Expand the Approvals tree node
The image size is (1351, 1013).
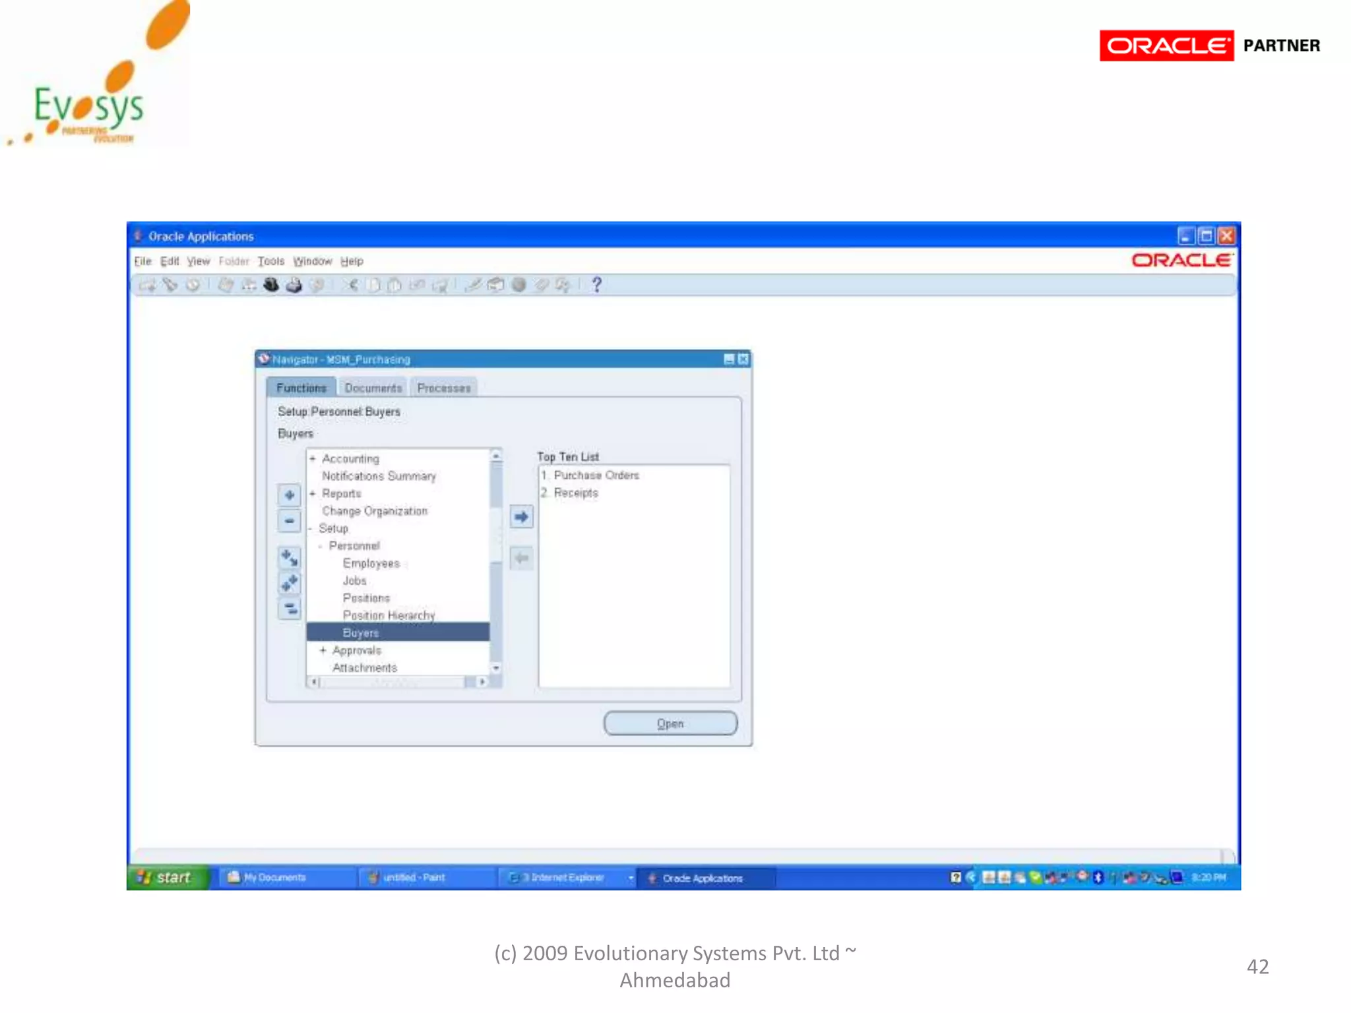323,650
